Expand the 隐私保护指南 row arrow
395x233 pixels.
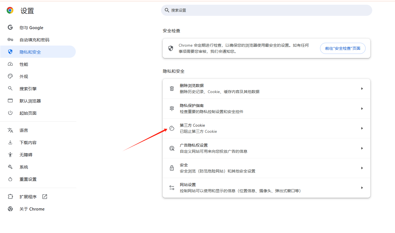362,109
